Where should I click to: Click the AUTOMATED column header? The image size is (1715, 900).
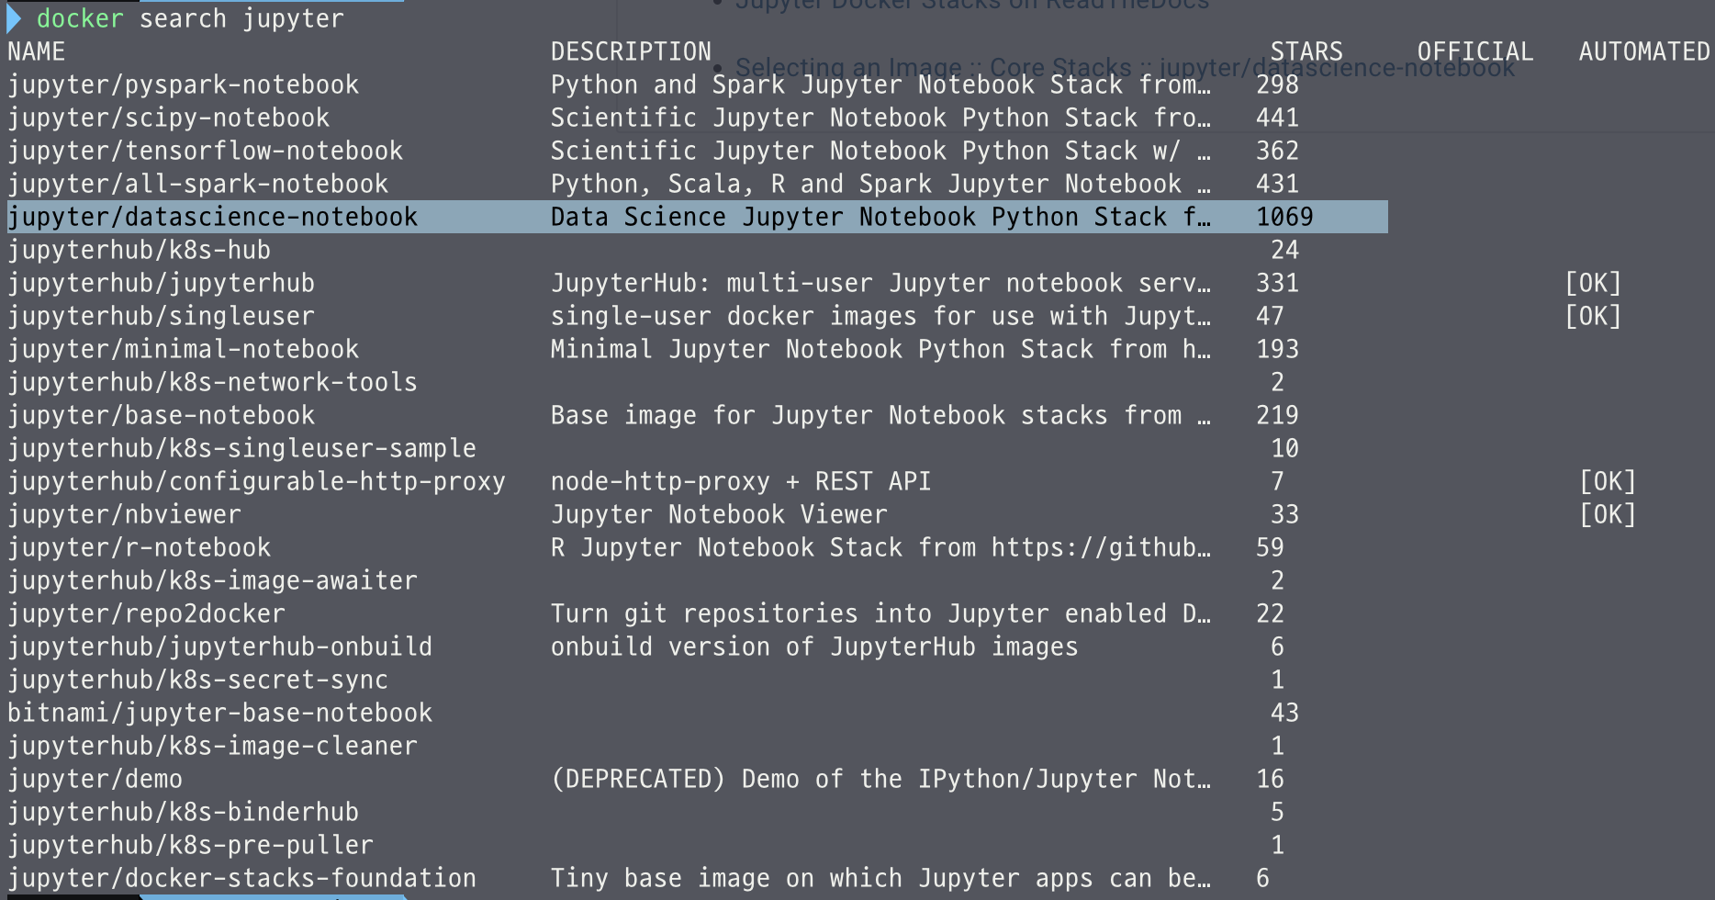tap(1644, 51)
